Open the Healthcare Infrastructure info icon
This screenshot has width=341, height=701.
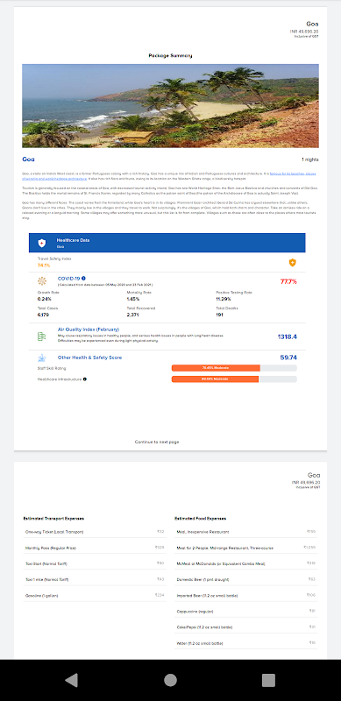pos(85,379)
